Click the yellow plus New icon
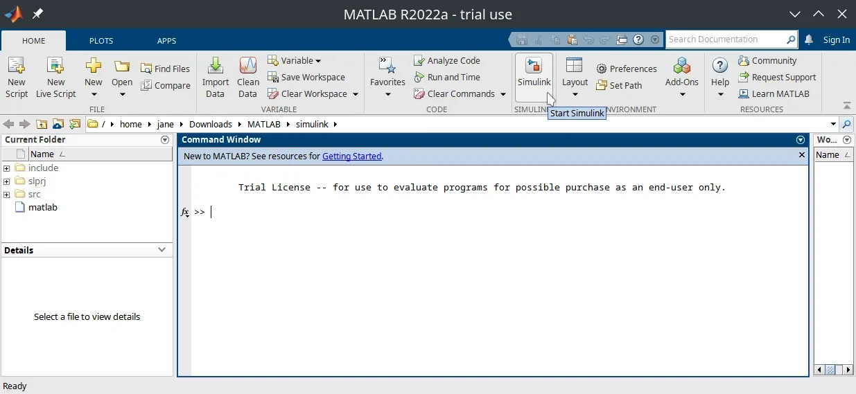856x394 pixels. coord(94,66)
